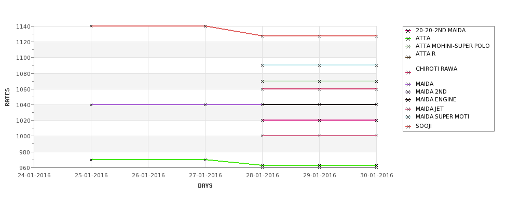Click the MAIDA 2ND legend label
Viewport: 506px width, 223px height.
[x=431, y=92]
